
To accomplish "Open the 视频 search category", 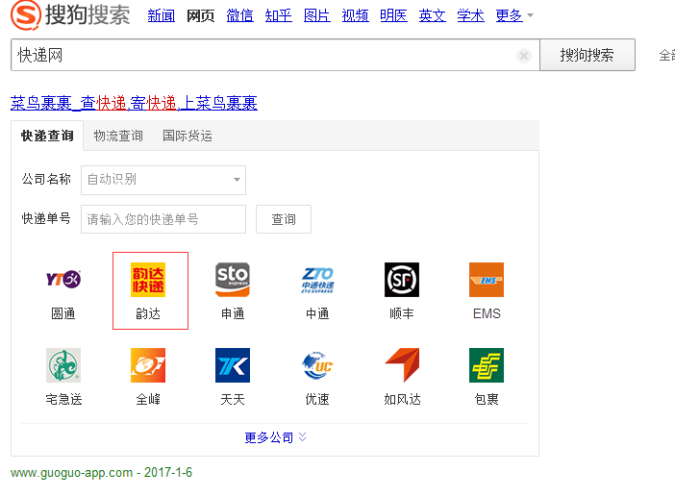I will (x=355, y=15).
